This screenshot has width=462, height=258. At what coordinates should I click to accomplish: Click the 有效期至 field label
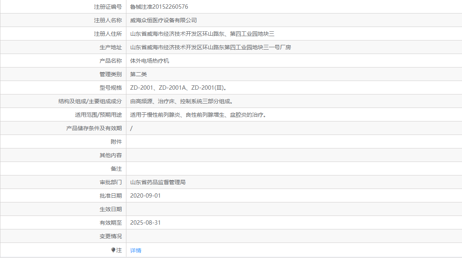pyautogui.click(x=111, y=223)
